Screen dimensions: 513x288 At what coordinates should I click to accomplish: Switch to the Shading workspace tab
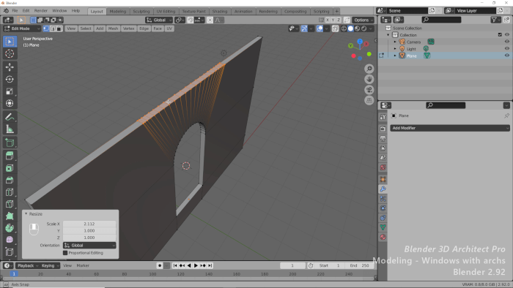coord(220,11)
